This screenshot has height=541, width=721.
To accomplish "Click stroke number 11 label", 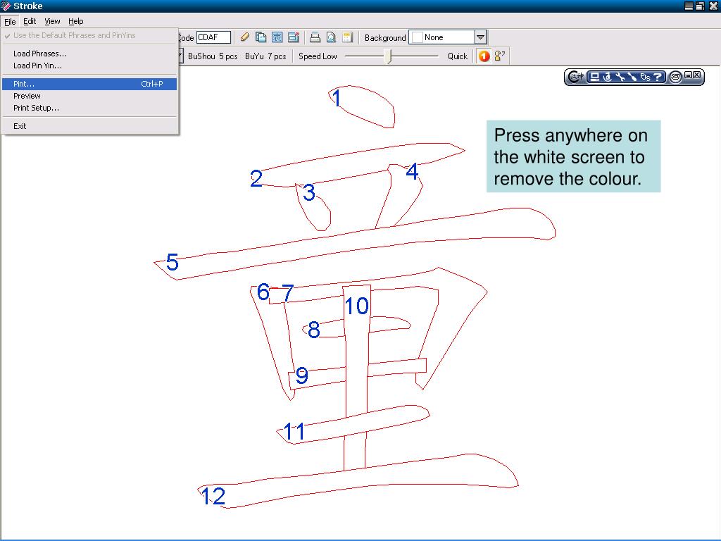I will (x=294, y=432).
